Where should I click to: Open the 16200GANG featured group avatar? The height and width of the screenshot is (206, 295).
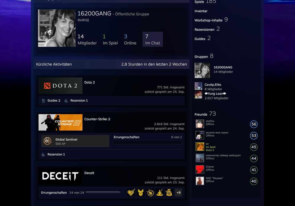click(57, 28)
